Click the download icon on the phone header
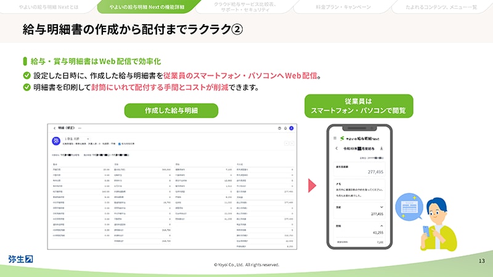 (x=381, y=148)
